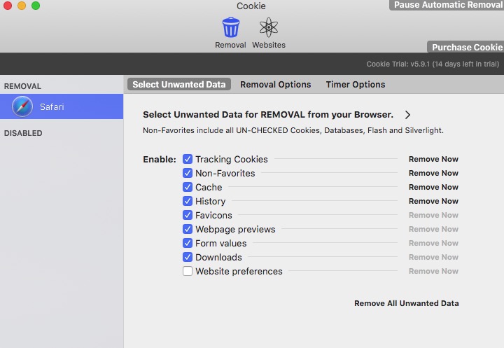Click Remove Now for Form values

[433, 243]
